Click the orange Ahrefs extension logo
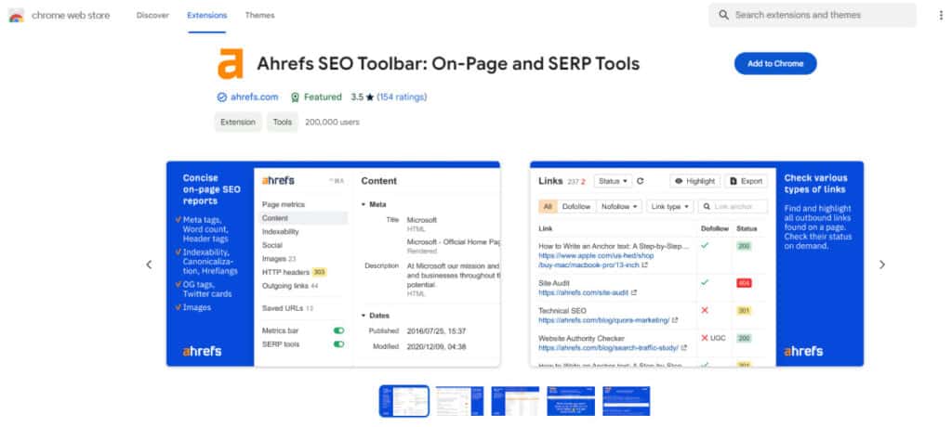This screenshot has height=427, width=952. click(231, 64)
